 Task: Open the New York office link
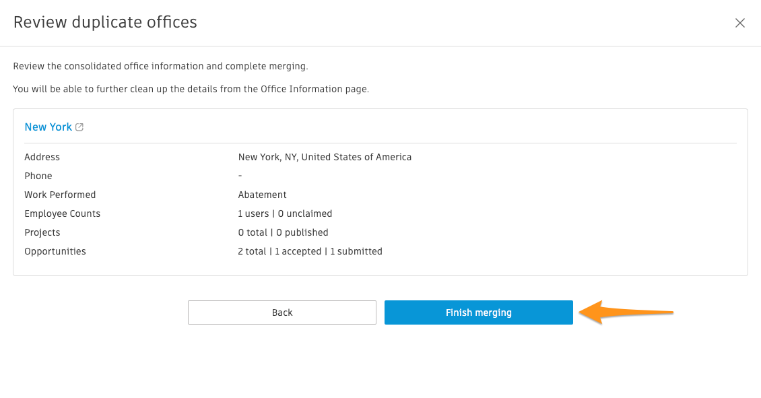(x=48, y=127)
